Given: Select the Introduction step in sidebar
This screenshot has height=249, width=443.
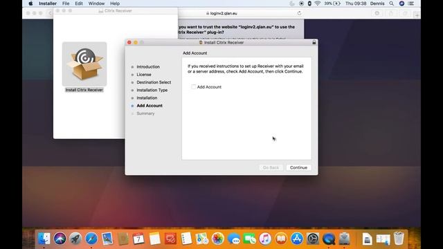Looking at the screenshot, I should click(148, 67).
